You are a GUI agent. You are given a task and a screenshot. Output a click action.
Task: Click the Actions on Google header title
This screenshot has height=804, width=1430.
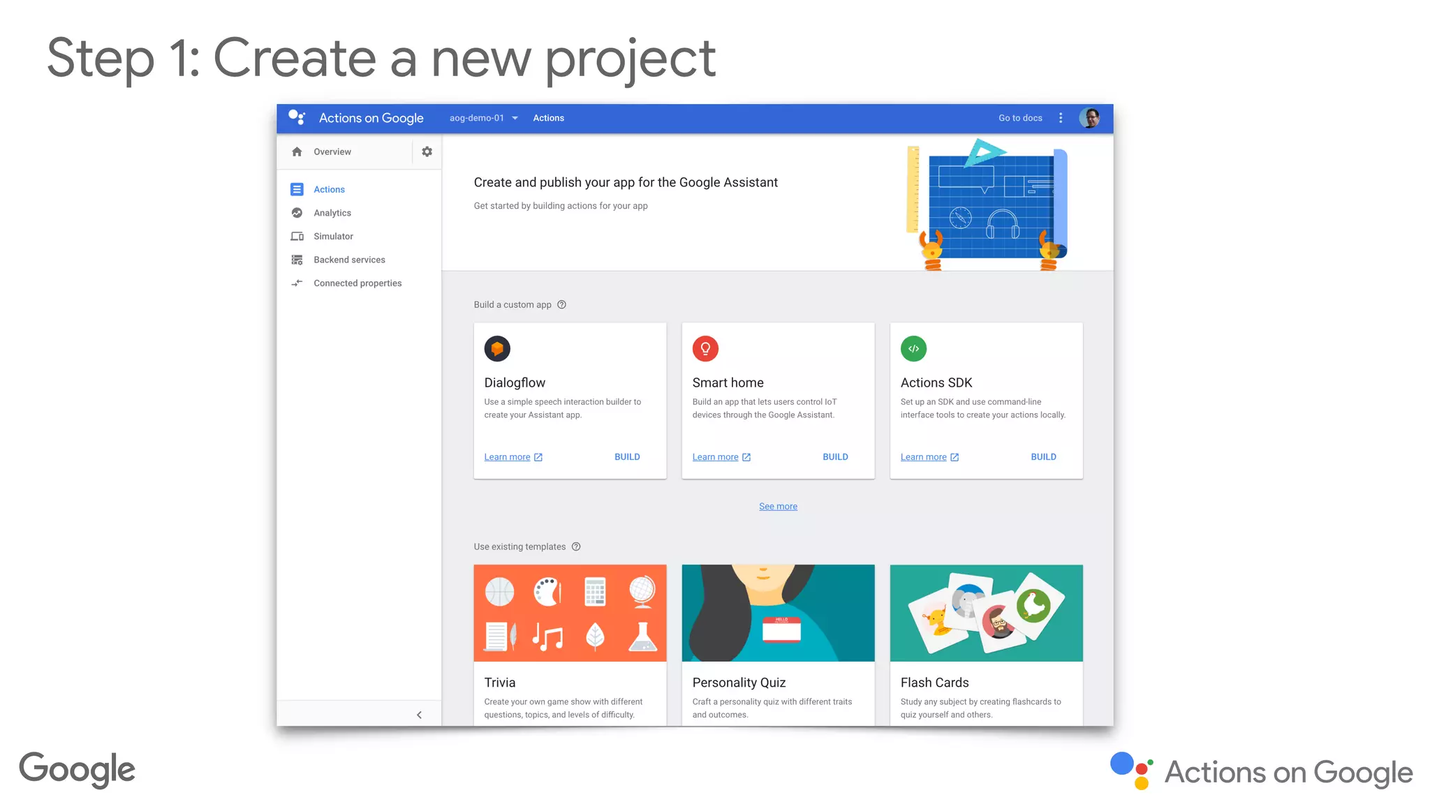(371, 118)
